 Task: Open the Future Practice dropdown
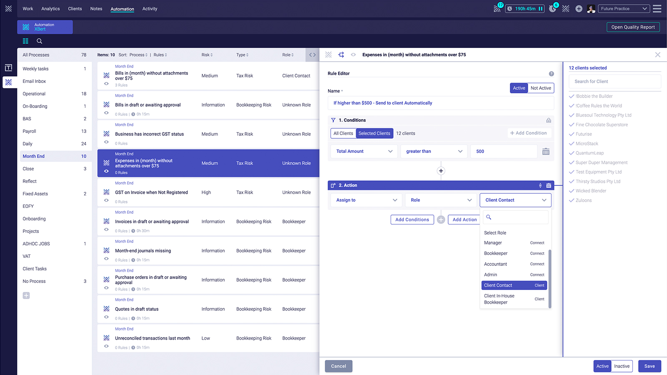click(x=624, y=9)
